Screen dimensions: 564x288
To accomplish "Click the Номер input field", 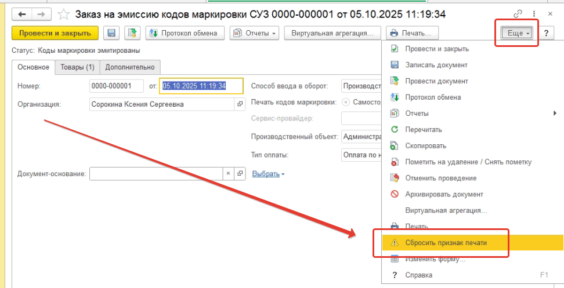I will (116, 86).
